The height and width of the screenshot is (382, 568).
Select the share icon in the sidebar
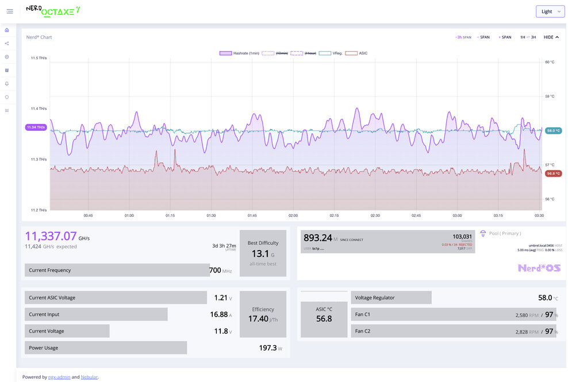tap(6, 43)
